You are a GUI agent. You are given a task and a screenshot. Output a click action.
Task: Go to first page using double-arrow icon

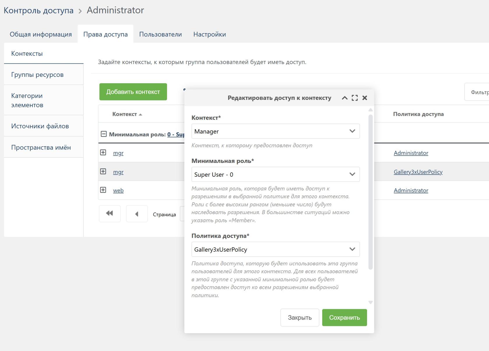click(110, 214)
